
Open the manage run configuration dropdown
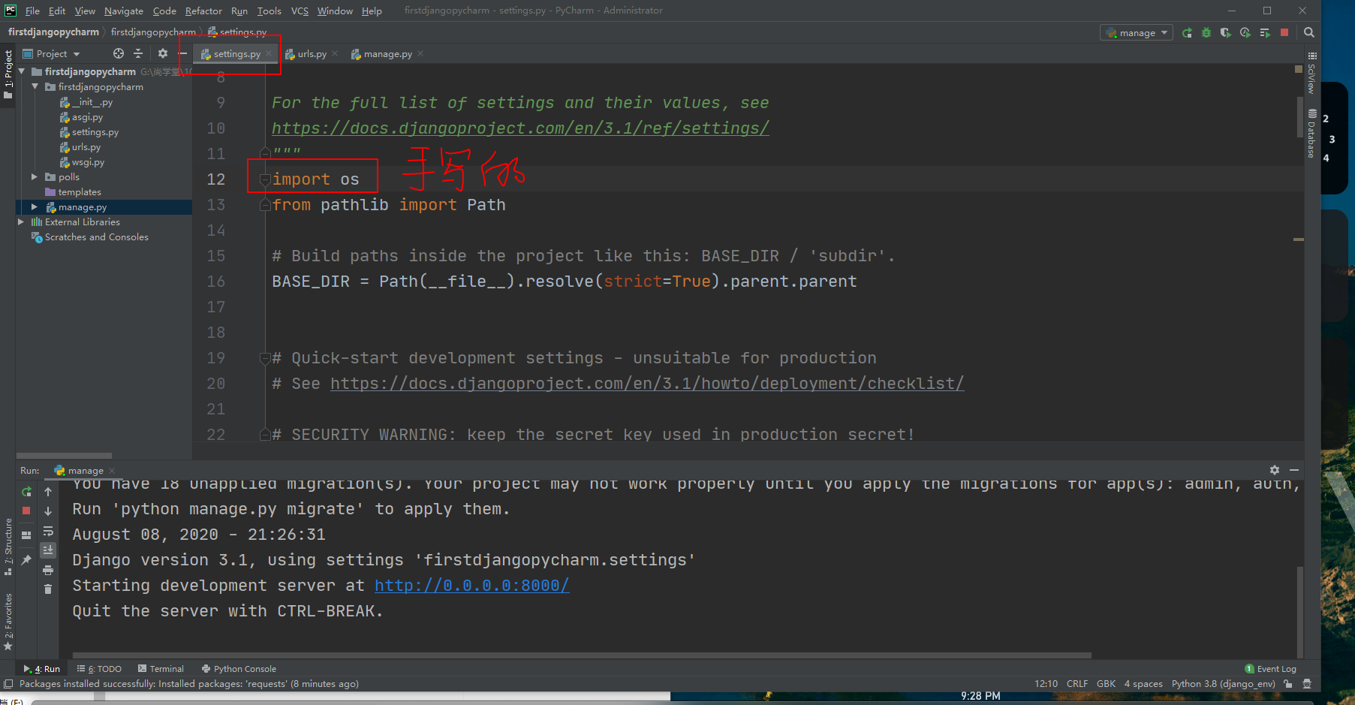(1137, 33)
